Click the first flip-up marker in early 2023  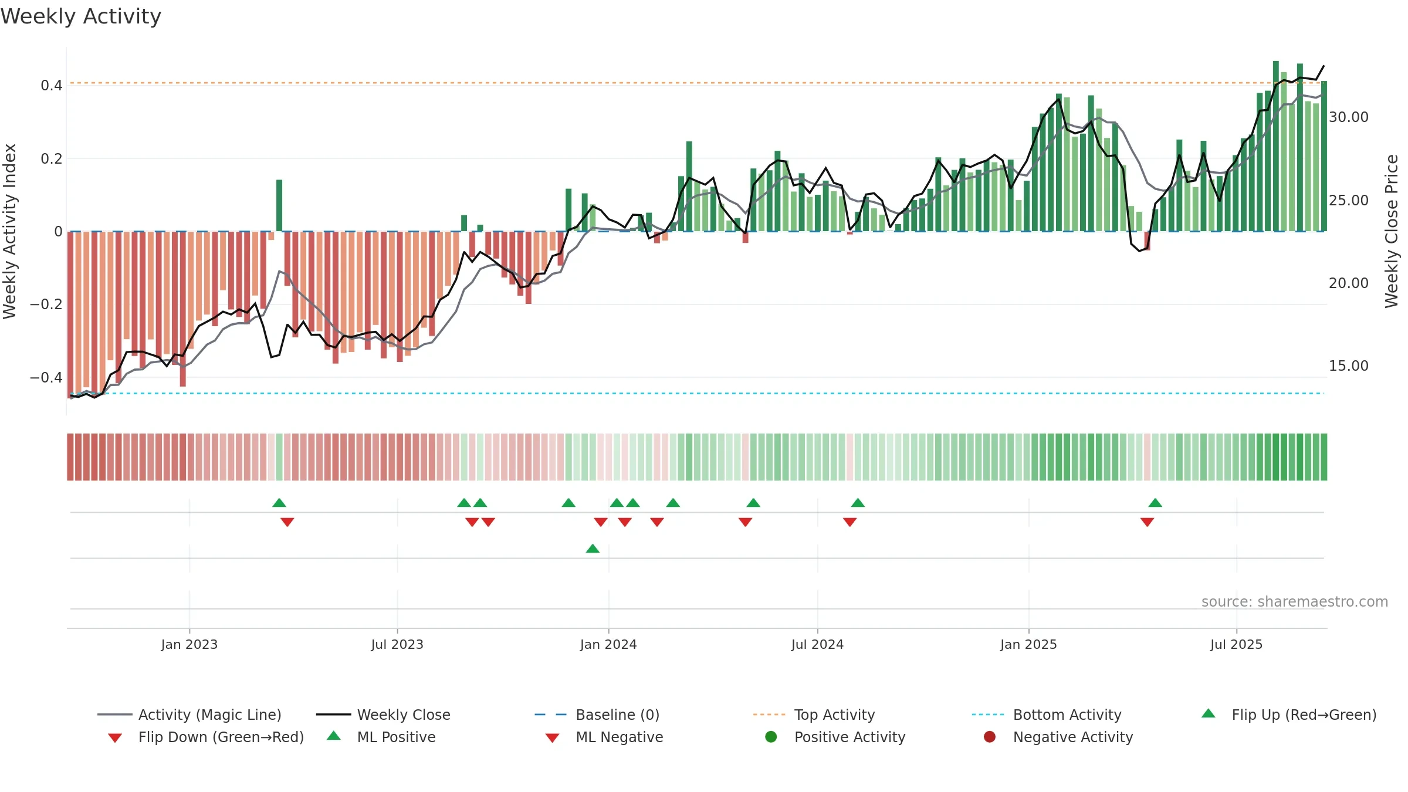279,503
